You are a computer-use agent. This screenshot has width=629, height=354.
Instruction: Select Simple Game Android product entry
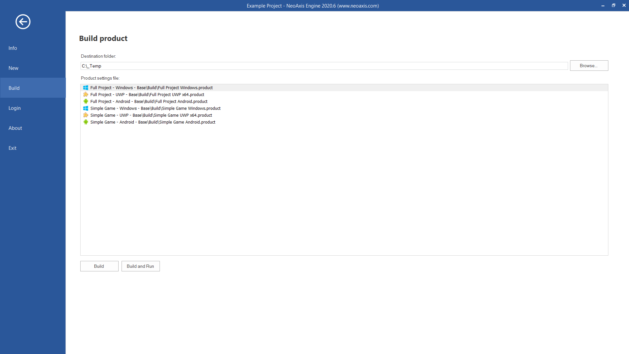coord(153,122)
